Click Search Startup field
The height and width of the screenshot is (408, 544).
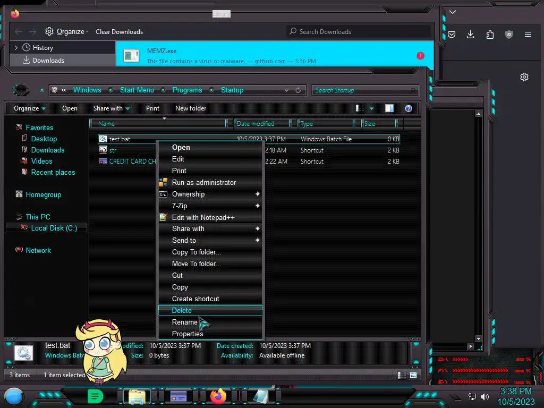pyautogui.click(x=365, y=90)
